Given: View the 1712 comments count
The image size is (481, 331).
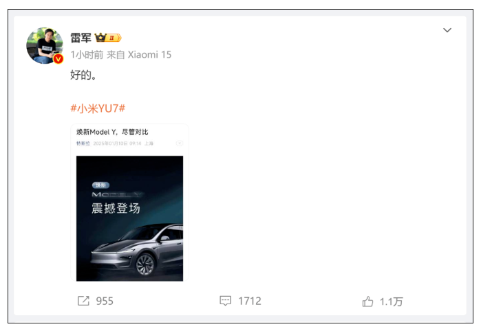Looking at the screenshot, I should (250, 301).
